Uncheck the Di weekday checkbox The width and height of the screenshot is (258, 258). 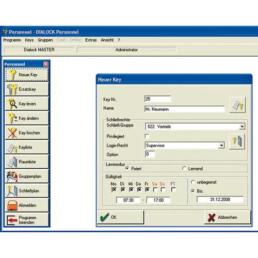pyautogui.click(x=123, y=189)
